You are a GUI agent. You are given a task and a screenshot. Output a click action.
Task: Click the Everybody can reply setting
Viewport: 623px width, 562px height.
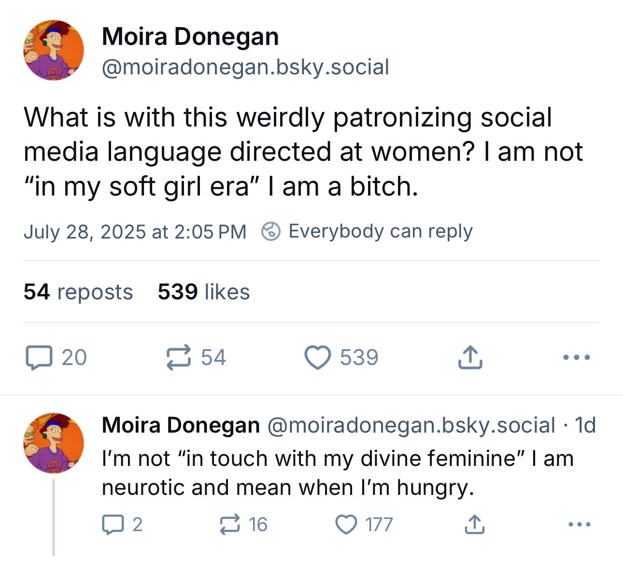click(380, 231)
